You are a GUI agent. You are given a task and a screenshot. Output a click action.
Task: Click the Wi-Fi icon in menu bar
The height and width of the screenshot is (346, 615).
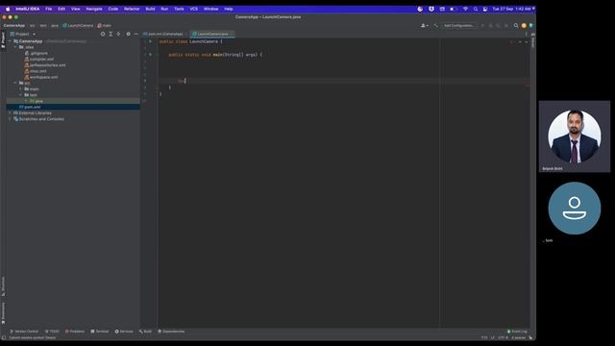[x=465, y=9]
